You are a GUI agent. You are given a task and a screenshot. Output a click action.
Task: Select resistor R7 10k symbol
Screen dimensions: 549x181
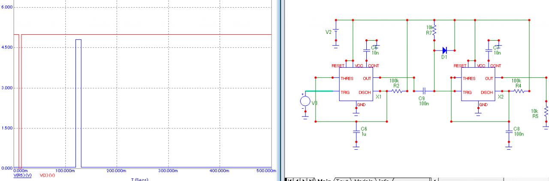pos(434,30)
